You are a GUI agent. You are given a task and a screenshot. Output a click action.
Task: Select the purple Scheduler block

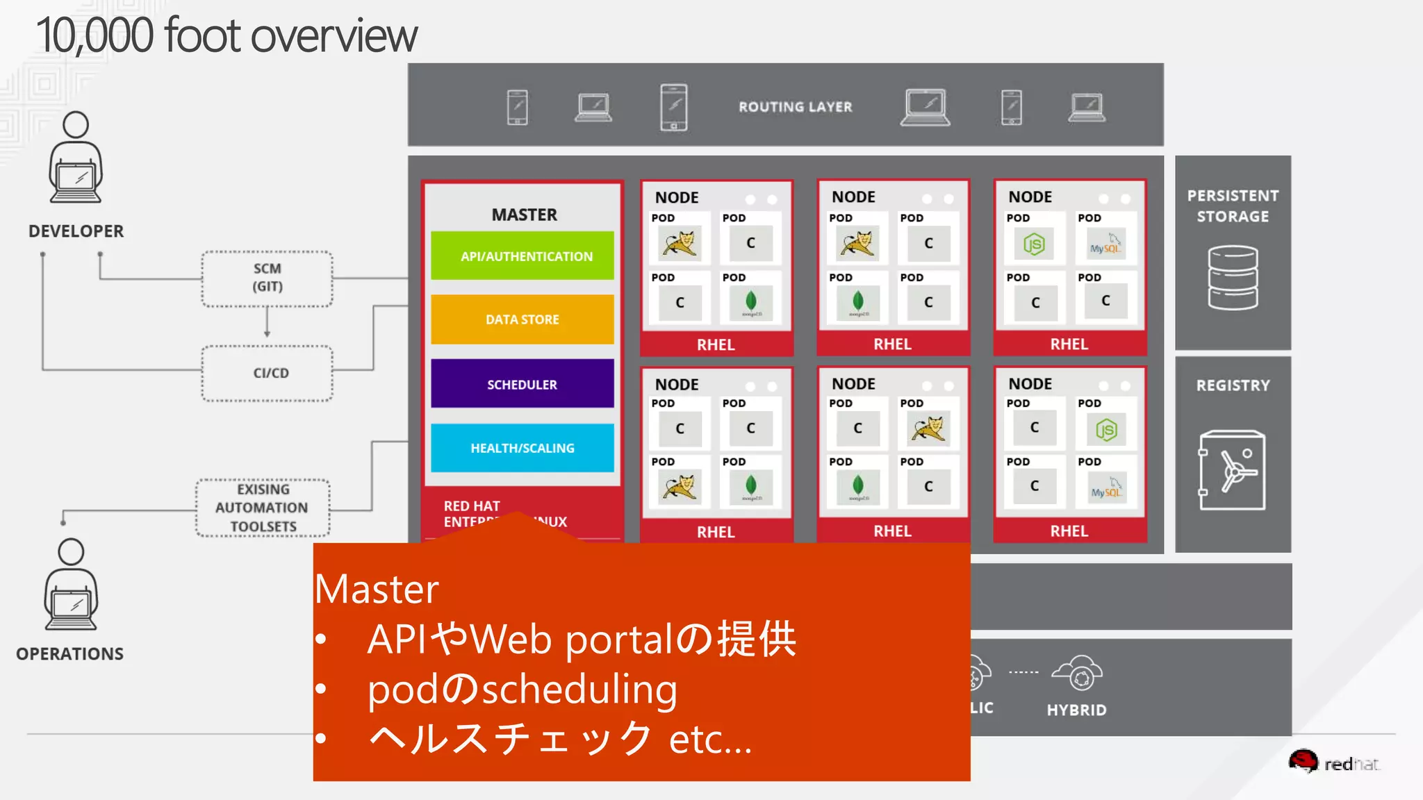[523, 384]
